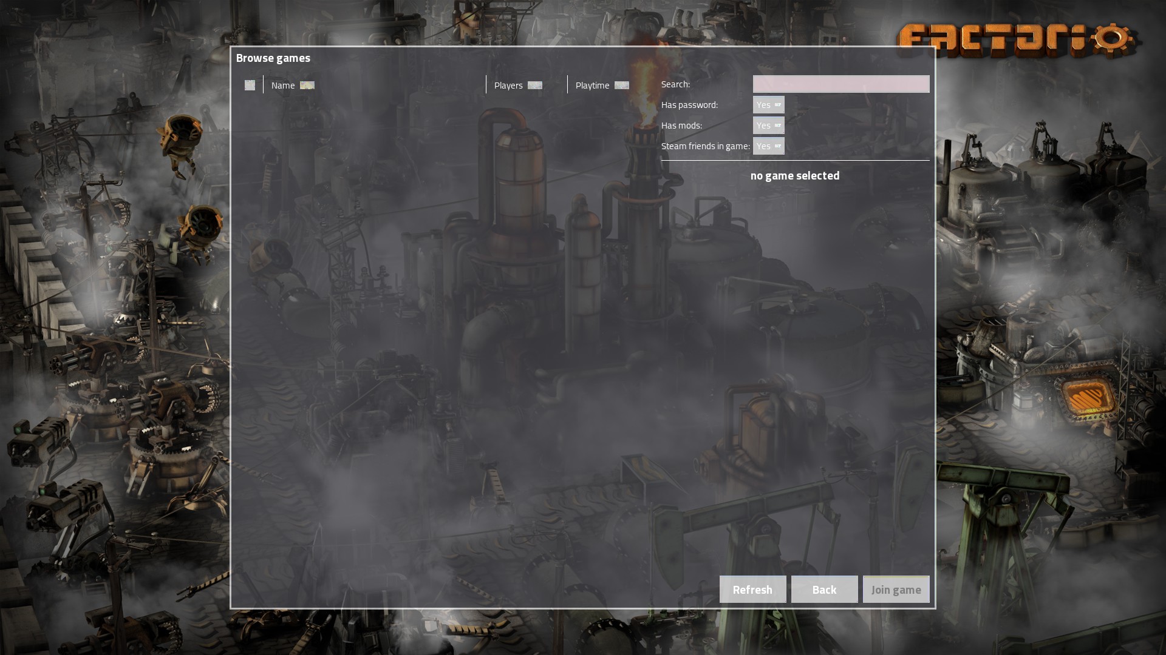Open the Has password dropdown
Screen dimensions: 1166x655
click(769, 105)
